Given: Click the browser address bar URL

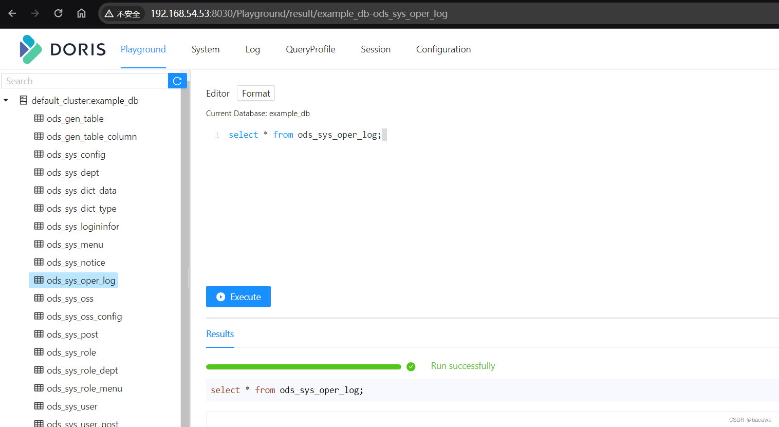Looking at the screenshot, I should click(x=299, y=14).
